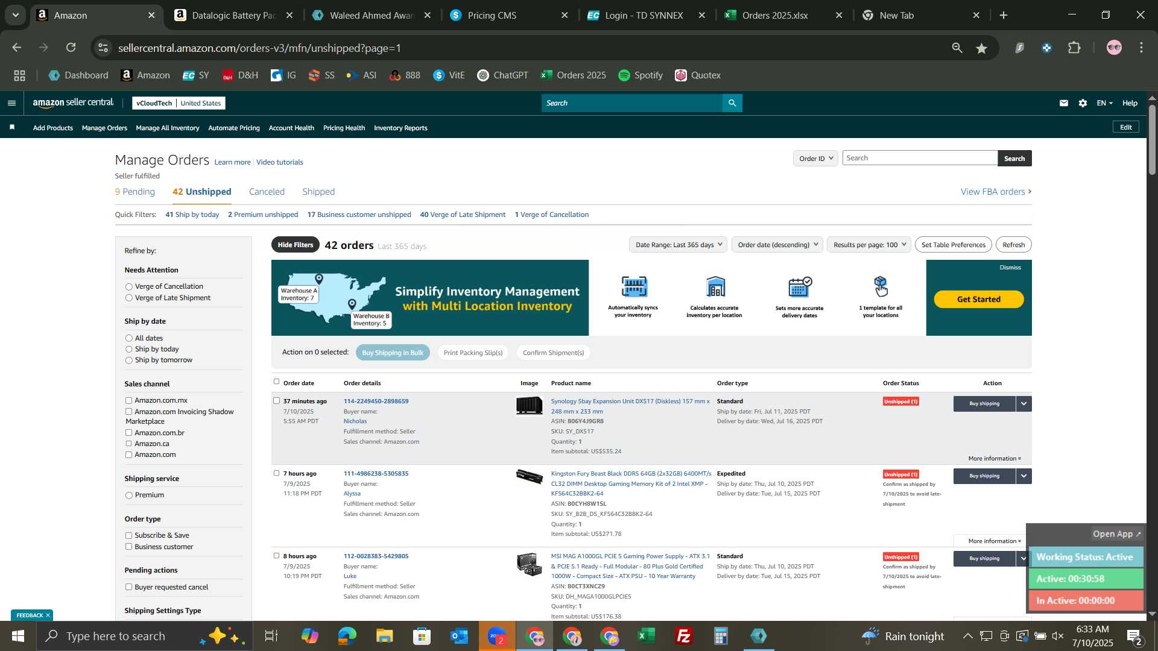Switch to the Shipped orders tab
The image size is (1158, 651).
[x=318, y=192]
